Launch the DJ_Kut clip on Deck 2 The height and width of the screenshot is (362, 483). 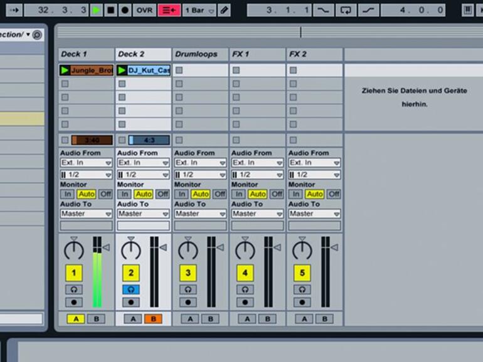(x=122, y=70)
